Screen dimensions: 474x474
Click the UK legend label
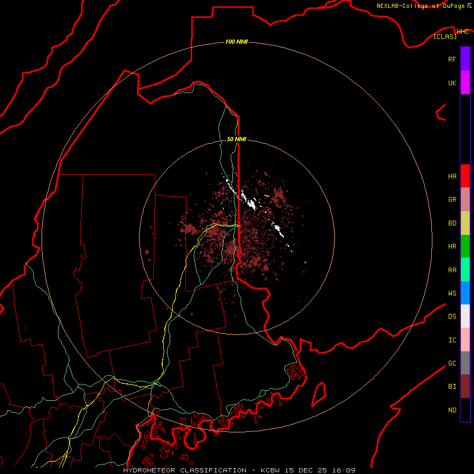point(452,83)
